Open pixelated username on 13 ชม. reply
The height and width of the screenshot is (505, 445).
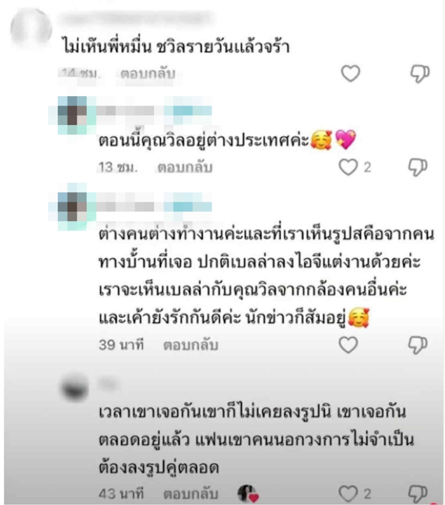[154, 111]
